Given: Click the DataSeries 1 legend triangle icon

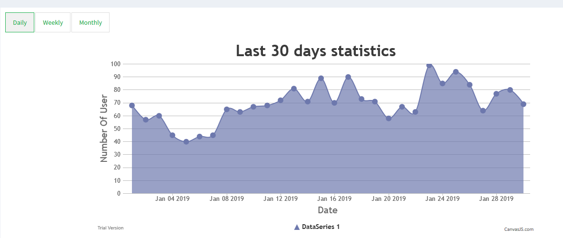Looking at the screenshot, I should coord(297,227).
